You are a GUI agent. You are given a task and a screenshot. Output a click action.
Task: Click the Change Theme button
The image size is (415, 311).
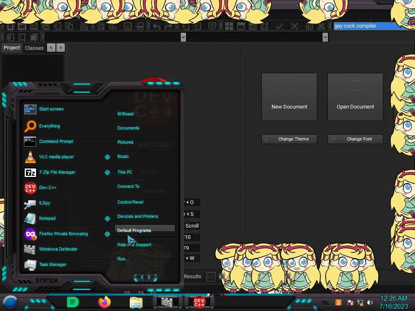click(x=289, y=139)
